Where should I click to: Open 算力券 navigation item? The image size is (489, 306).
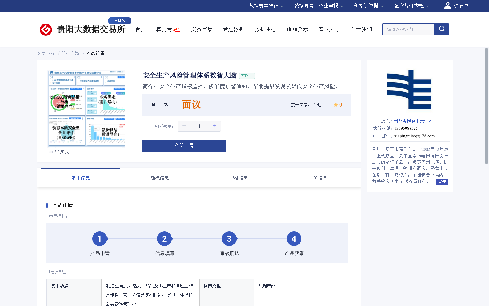[x=164, y=29]
